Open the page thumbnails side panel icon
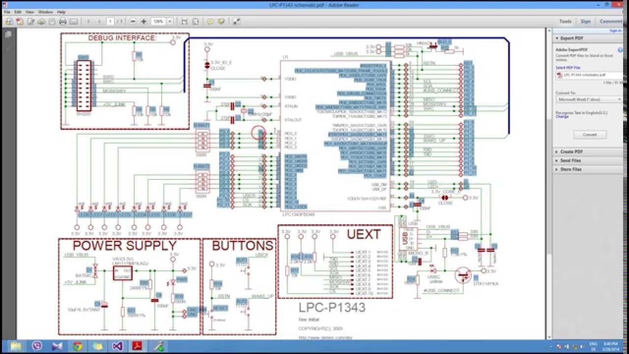The width and height of the screenshot is (629, 354). tap(8, 34)
